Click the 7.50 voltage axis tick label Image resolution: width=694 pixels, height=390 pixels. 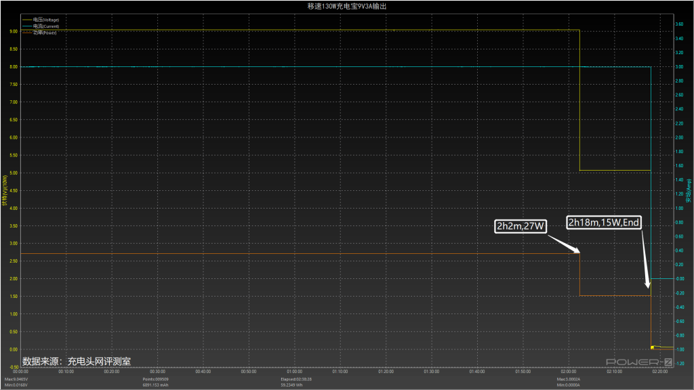pos(14,85)
